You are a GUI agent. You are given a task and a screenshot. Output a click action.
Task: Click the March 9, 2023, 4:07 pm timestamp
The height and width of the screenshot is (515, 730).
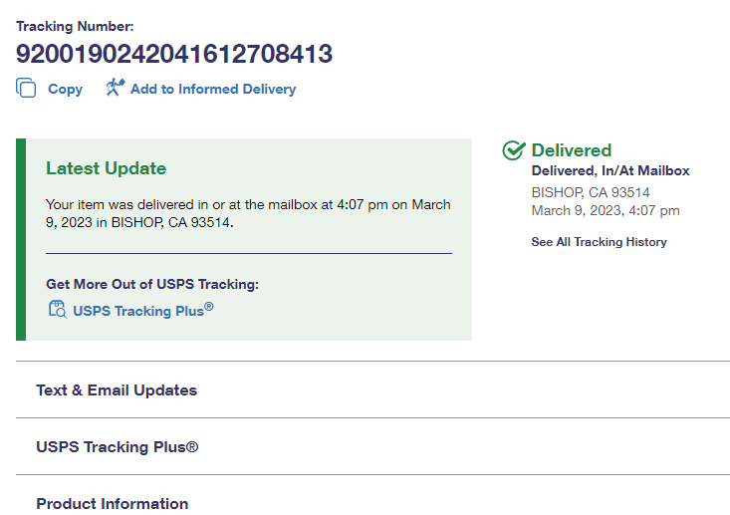tap(606, 211)
